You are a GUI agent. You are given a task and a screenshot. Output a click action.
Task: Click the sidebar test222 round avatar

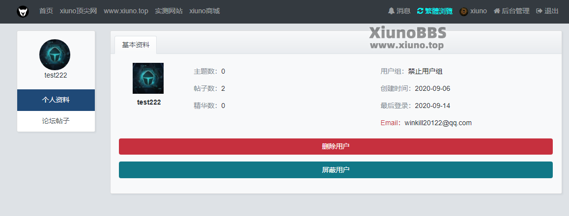click(55, 54)
